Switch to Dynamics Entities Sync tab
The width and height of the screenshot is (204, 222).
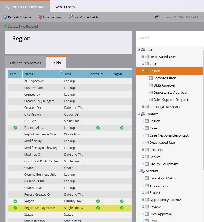click(25, 7)
